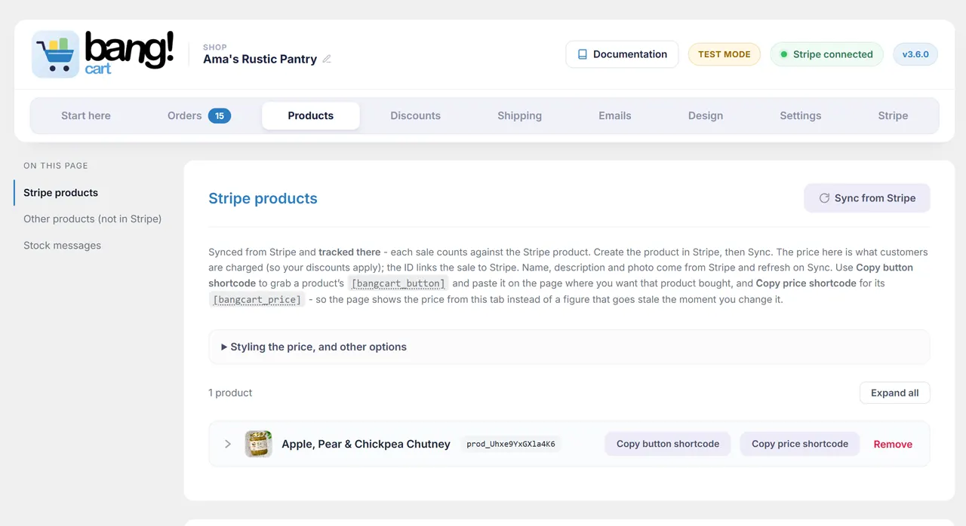Open the Shipping tab
Screen dimensions: 966x526
pyautogui.click(x=519, y=115)
